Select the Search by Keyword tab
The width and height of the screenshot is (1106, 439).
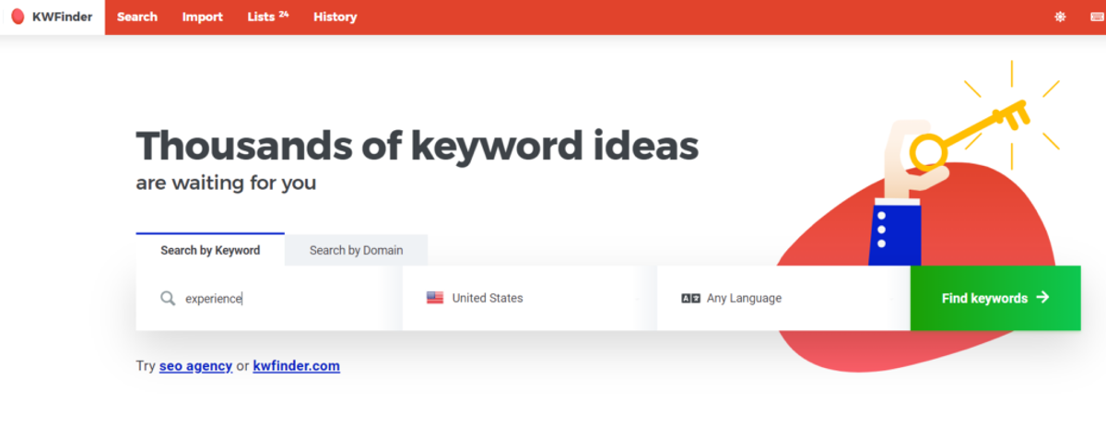point(210,250)
